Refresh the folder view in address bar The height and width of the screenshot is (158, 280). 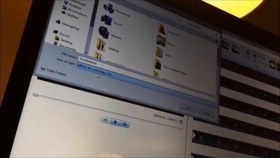[x=181, y=20]
